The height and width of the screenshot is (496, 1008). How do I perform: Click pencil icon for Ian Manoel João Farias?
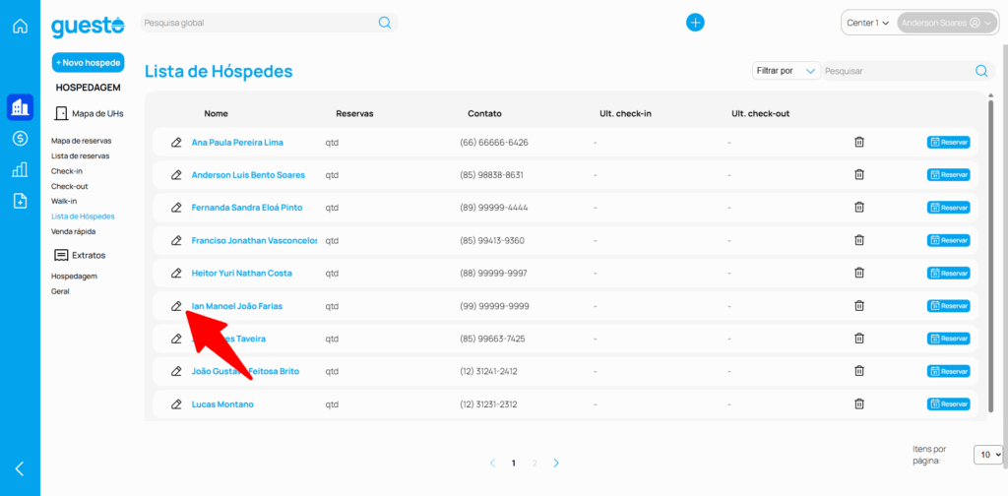[x=176, y=306]
